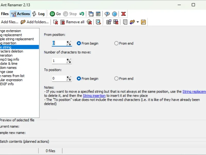Open the String insertion link in notes

[94, 96]
